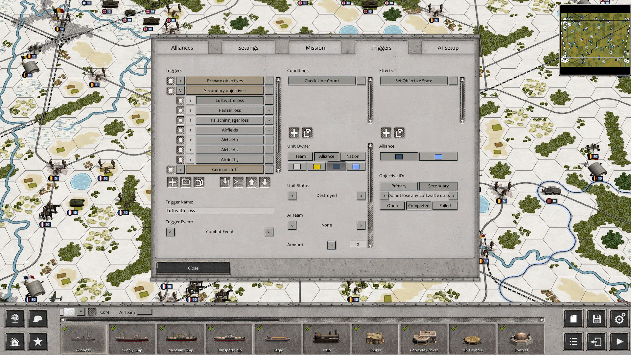Image resolution: width=631 pixels, height=355 pixels.
Task: Move the selected trigger down with arrow icon
Action: point(265,182)
